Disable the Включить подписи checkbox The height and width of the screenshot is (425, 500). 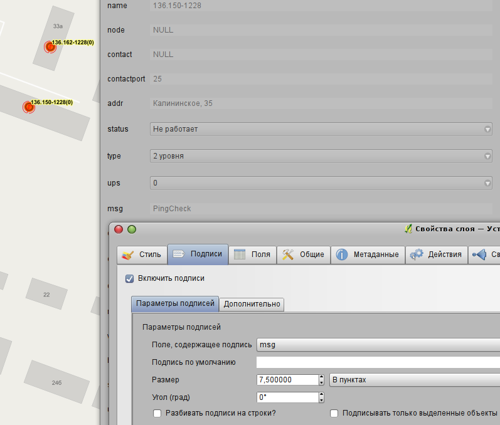tap(130, 278)
